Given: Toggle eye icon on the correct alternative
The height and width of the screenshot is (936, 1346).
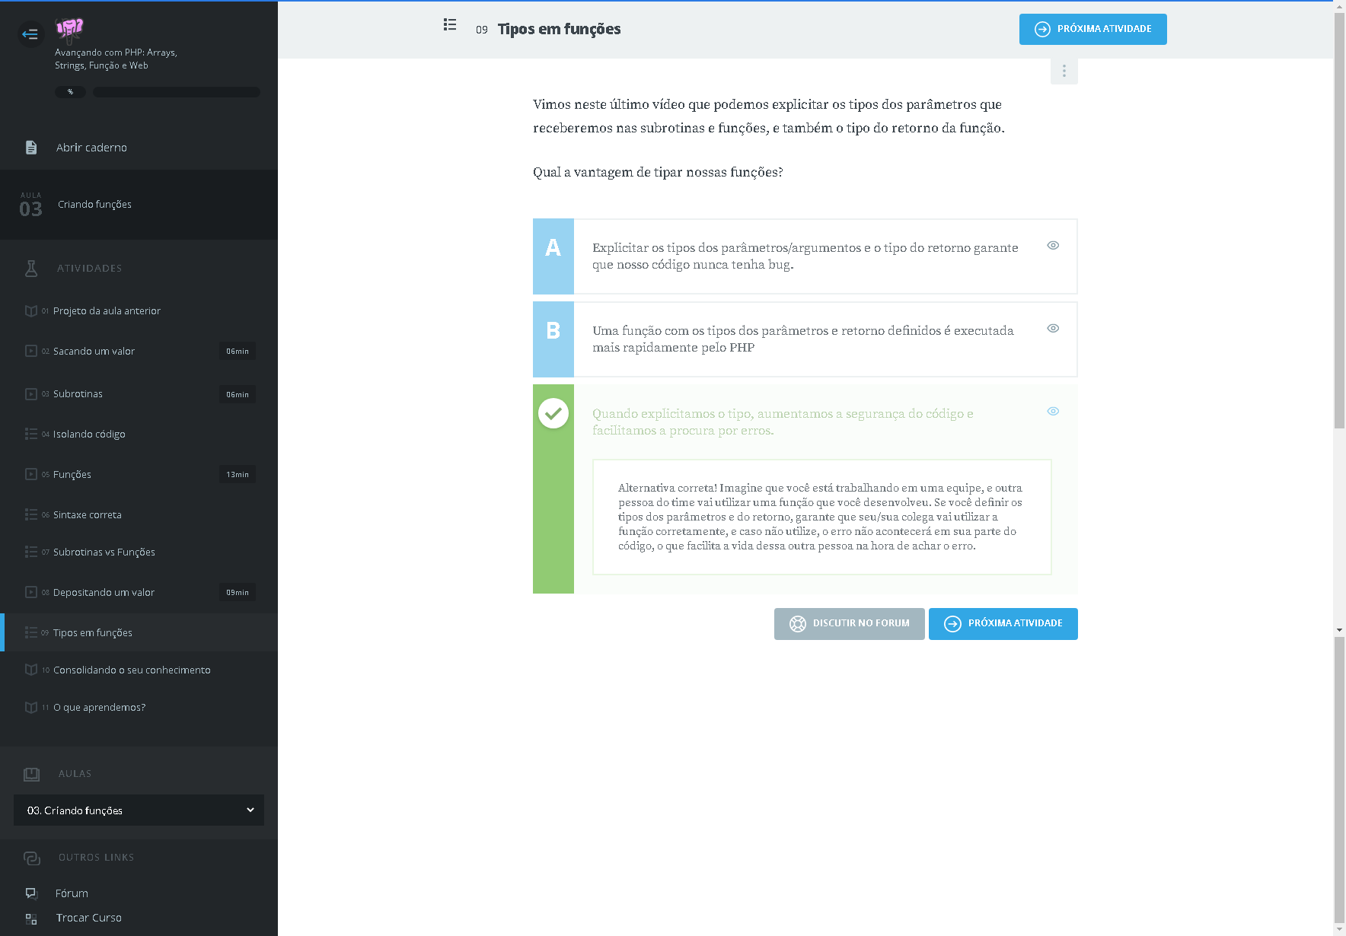Looking at the screenshot, I should point(1053,411).
